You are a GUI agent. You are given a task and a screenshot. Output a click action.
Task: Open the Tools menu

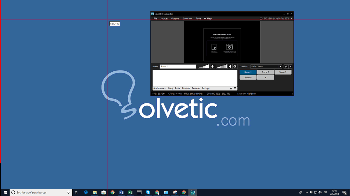(x=198, y=18)
